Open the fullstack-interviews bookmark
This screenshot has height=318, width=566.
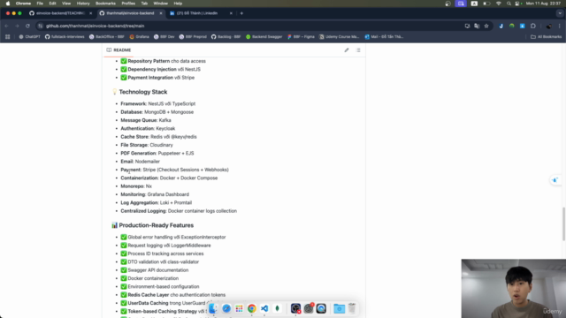pyautogui.click(x=65, y=37)
